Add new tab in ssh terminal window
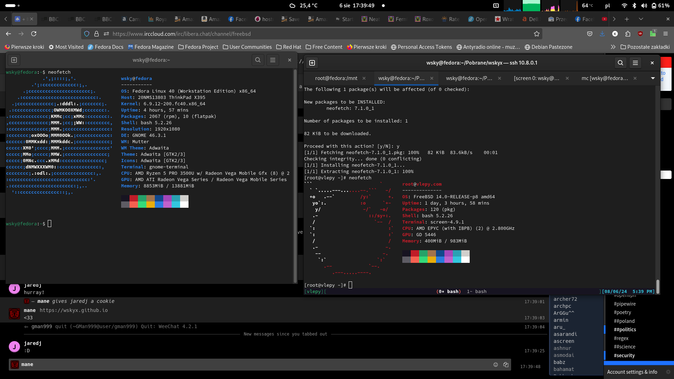Screen dimensions: 674x379 coord(312,63)
